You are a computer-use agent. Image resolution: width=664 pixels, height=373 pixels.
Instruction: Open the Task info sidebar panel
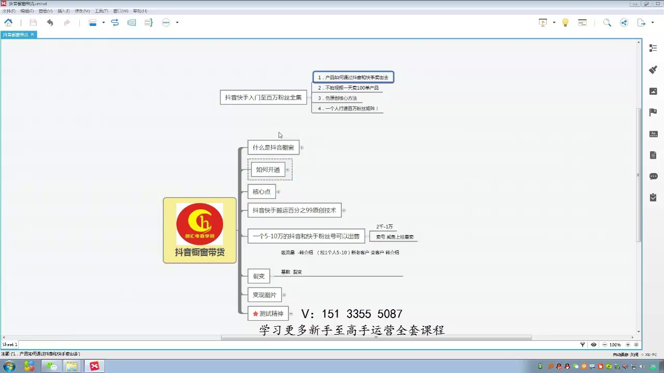click(653, 197)
